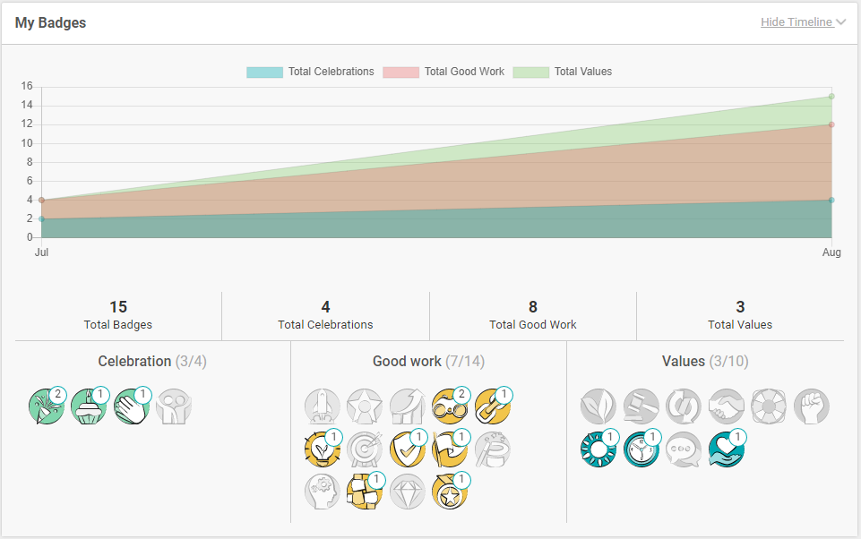Select the cupcake birthday badge

pos(89,406)
